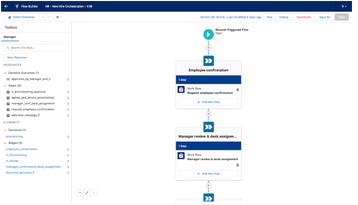Click the Manager review stage icon
Screen dimensions: 358x205
[x=209, y=127]
